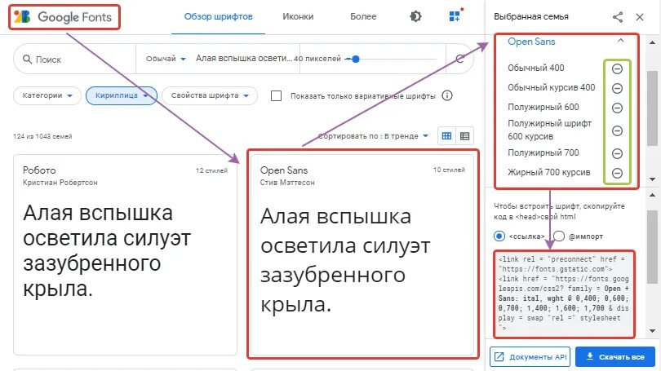
Task: Open the Open Sans font card
Action: (x=362, y=254)
